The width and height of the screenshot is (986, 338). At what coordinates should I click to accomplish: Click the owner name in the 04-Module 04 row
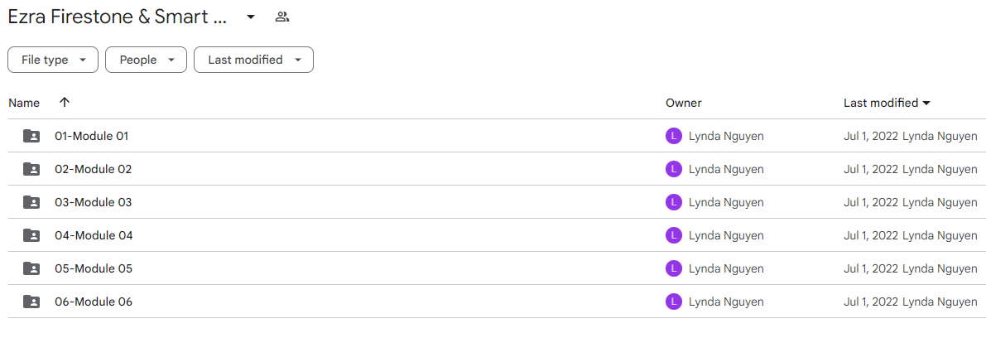[x=726, y=235]
